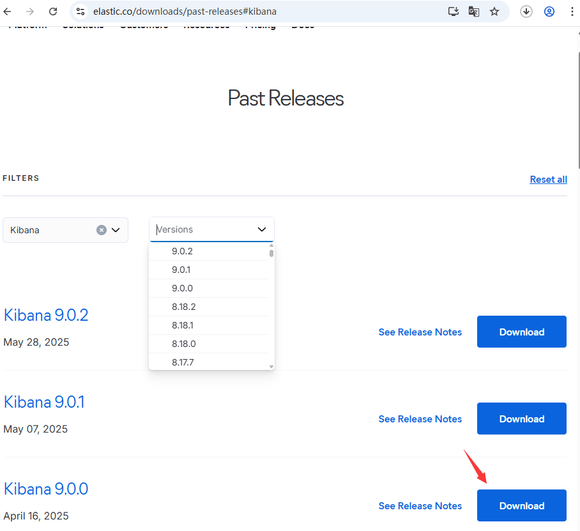Open the browser downloads icon
This screenshot has width=580, height=531.
tap(526, 12)
